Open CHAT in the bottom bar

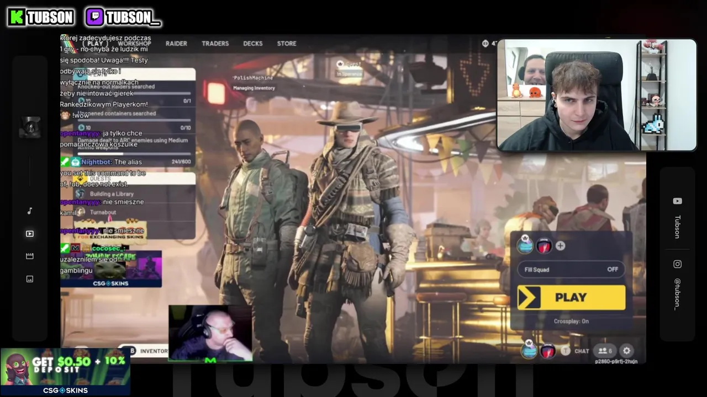click(582, 351)
